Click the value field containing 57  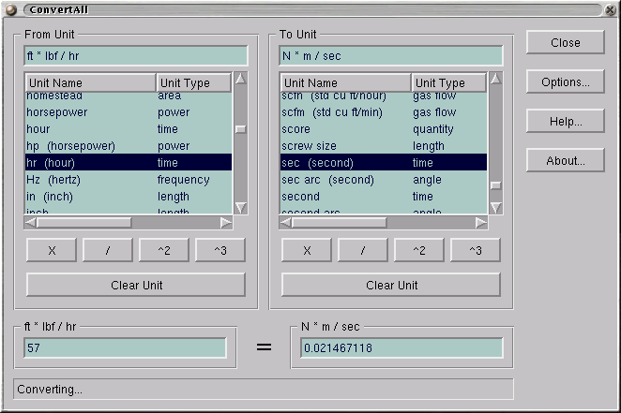pos(125,347)
